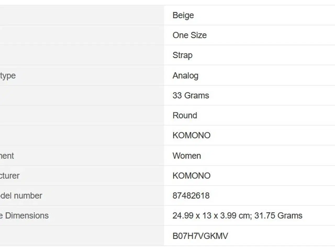Select the Women department value

[x=187, y=156]
